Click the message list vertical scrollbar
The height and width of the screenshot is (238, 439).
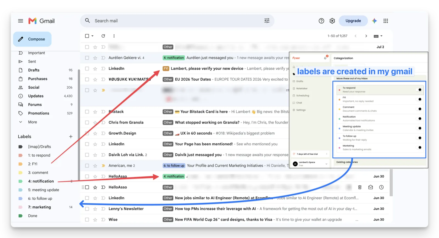point(391,182)
